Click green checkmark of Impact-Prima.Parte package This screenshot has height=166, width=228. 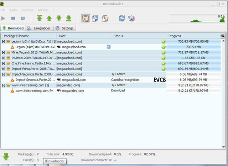click(x=164, y=69)
